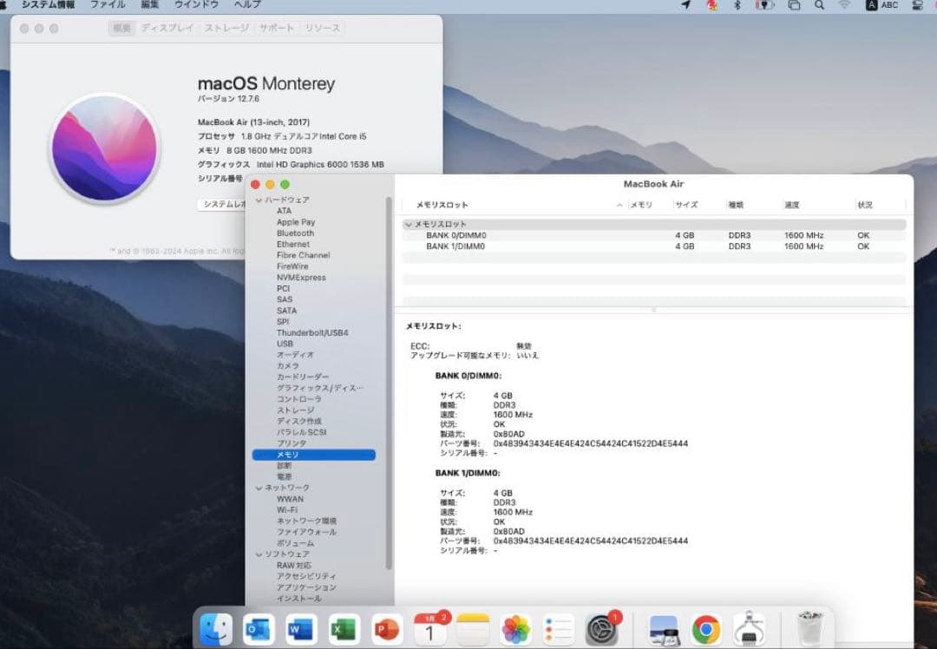Launch PowerPoint from the Dock
This screenshot has width=937, height=649.
coord(387,629)
